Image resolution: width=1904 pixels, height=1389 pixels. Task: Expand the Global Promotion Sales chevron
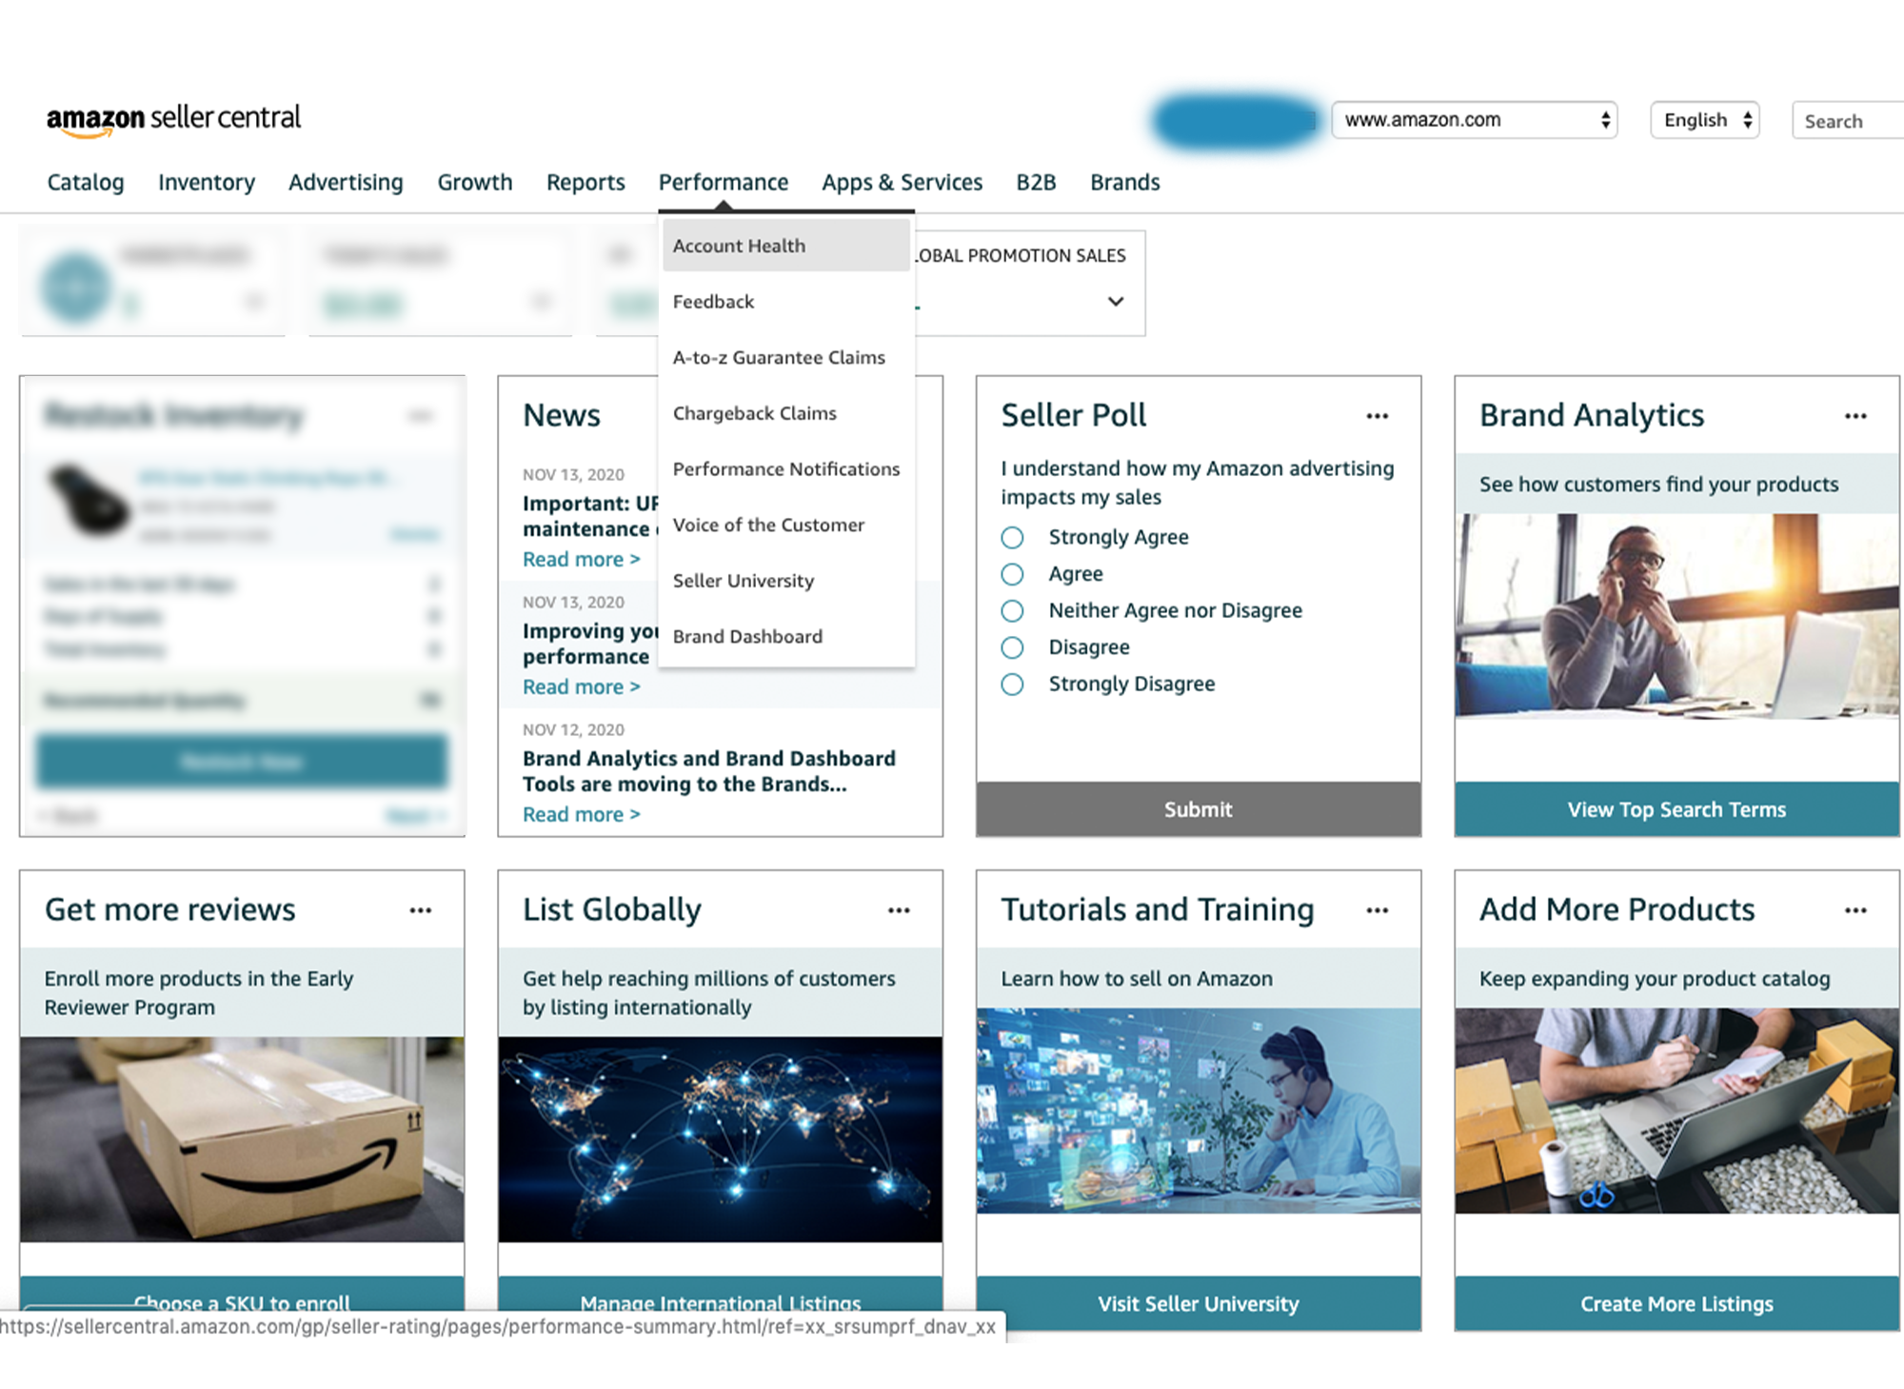point(1116,302)
